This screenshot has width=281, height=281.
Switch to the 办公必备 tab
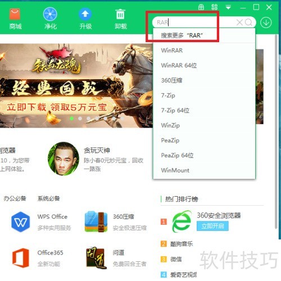coord(15,198)
